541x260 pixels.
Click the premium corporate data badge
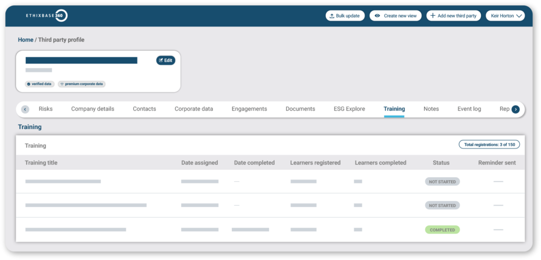[x=81, y=84]
